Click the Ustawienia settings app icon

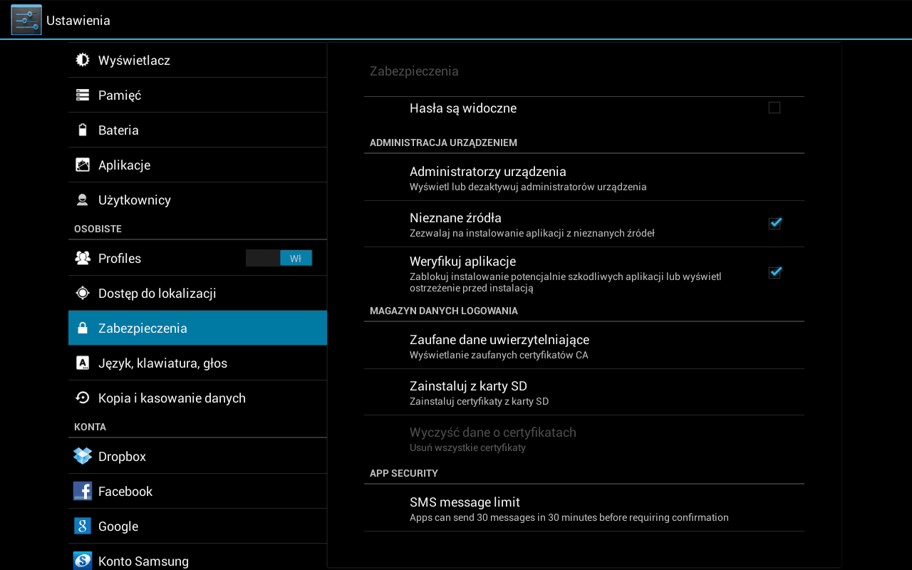click(x=26, y=20)
